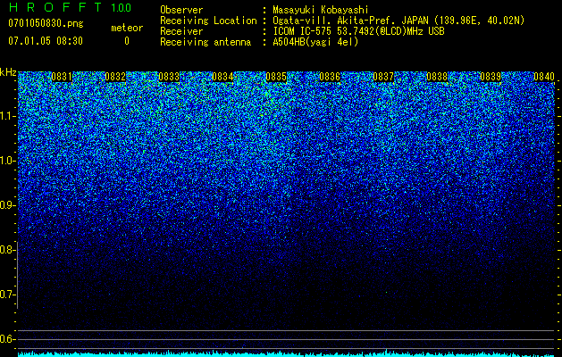Click the Receiving antenna field label
562x357 pixels.
pyautogui.click(x=206, y=42)
